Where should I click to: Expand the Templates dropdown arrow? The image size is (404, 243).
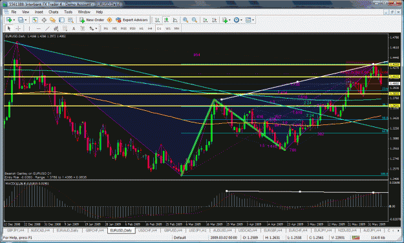click(253, 20)
